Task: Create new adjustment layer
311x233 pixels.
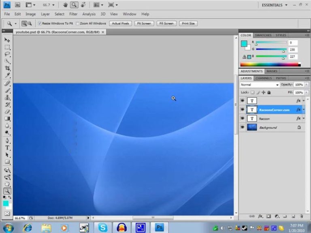Action: point(277,216)
